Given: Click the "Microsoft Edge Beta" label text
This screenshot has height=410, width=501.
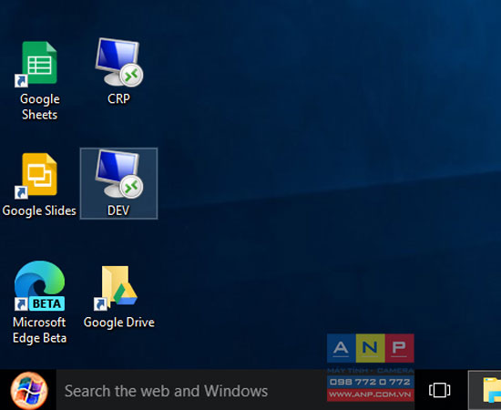Looking at the screenshot, I should coord(39,330).
